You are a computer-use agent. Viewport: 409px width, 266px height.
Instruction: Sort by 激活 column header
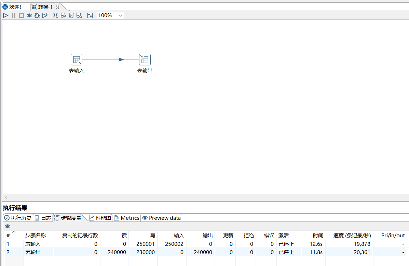(x=289, y=236)
